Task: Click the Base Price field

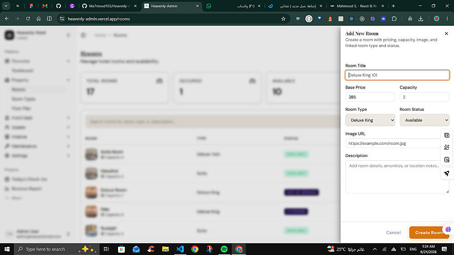Action: (370, 97)
